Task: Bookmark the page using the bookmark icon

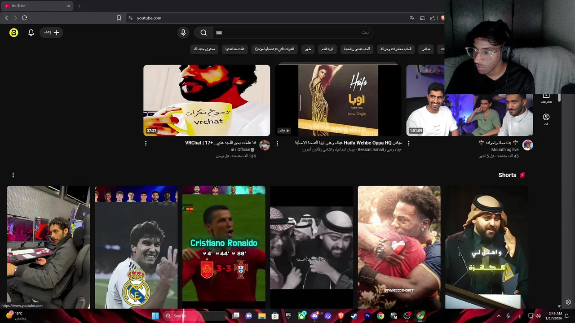Action: point(119,18)
